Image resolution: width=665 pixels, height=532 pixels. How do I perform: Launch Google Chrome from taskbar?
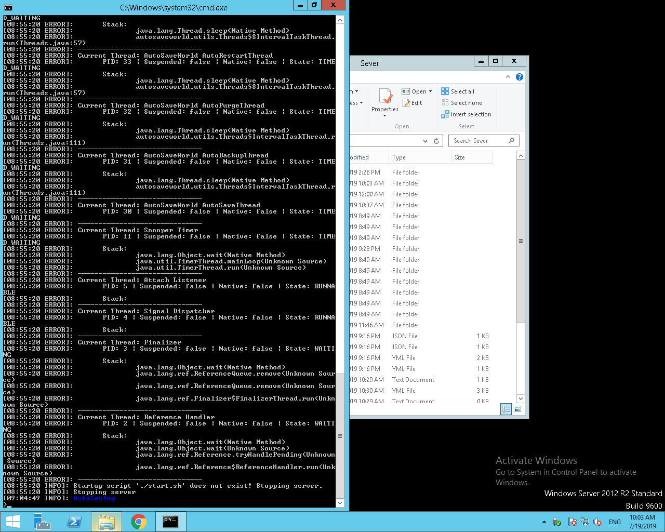click(x=139, y=522)
